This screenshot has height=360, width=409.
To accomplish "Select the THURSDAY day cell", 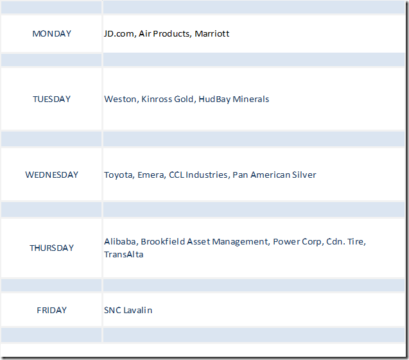I will [52, 248].
